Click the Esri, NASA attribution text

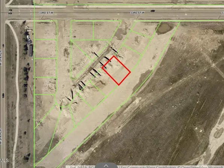tap(82, 167)
